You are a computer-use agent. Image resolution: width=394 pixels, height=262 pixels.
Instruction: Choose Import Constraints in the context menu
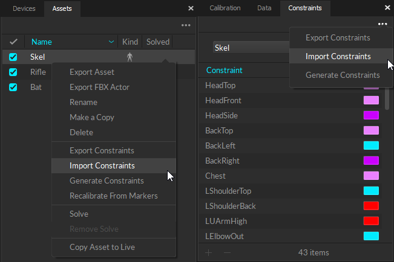click(x=102, y=165)
